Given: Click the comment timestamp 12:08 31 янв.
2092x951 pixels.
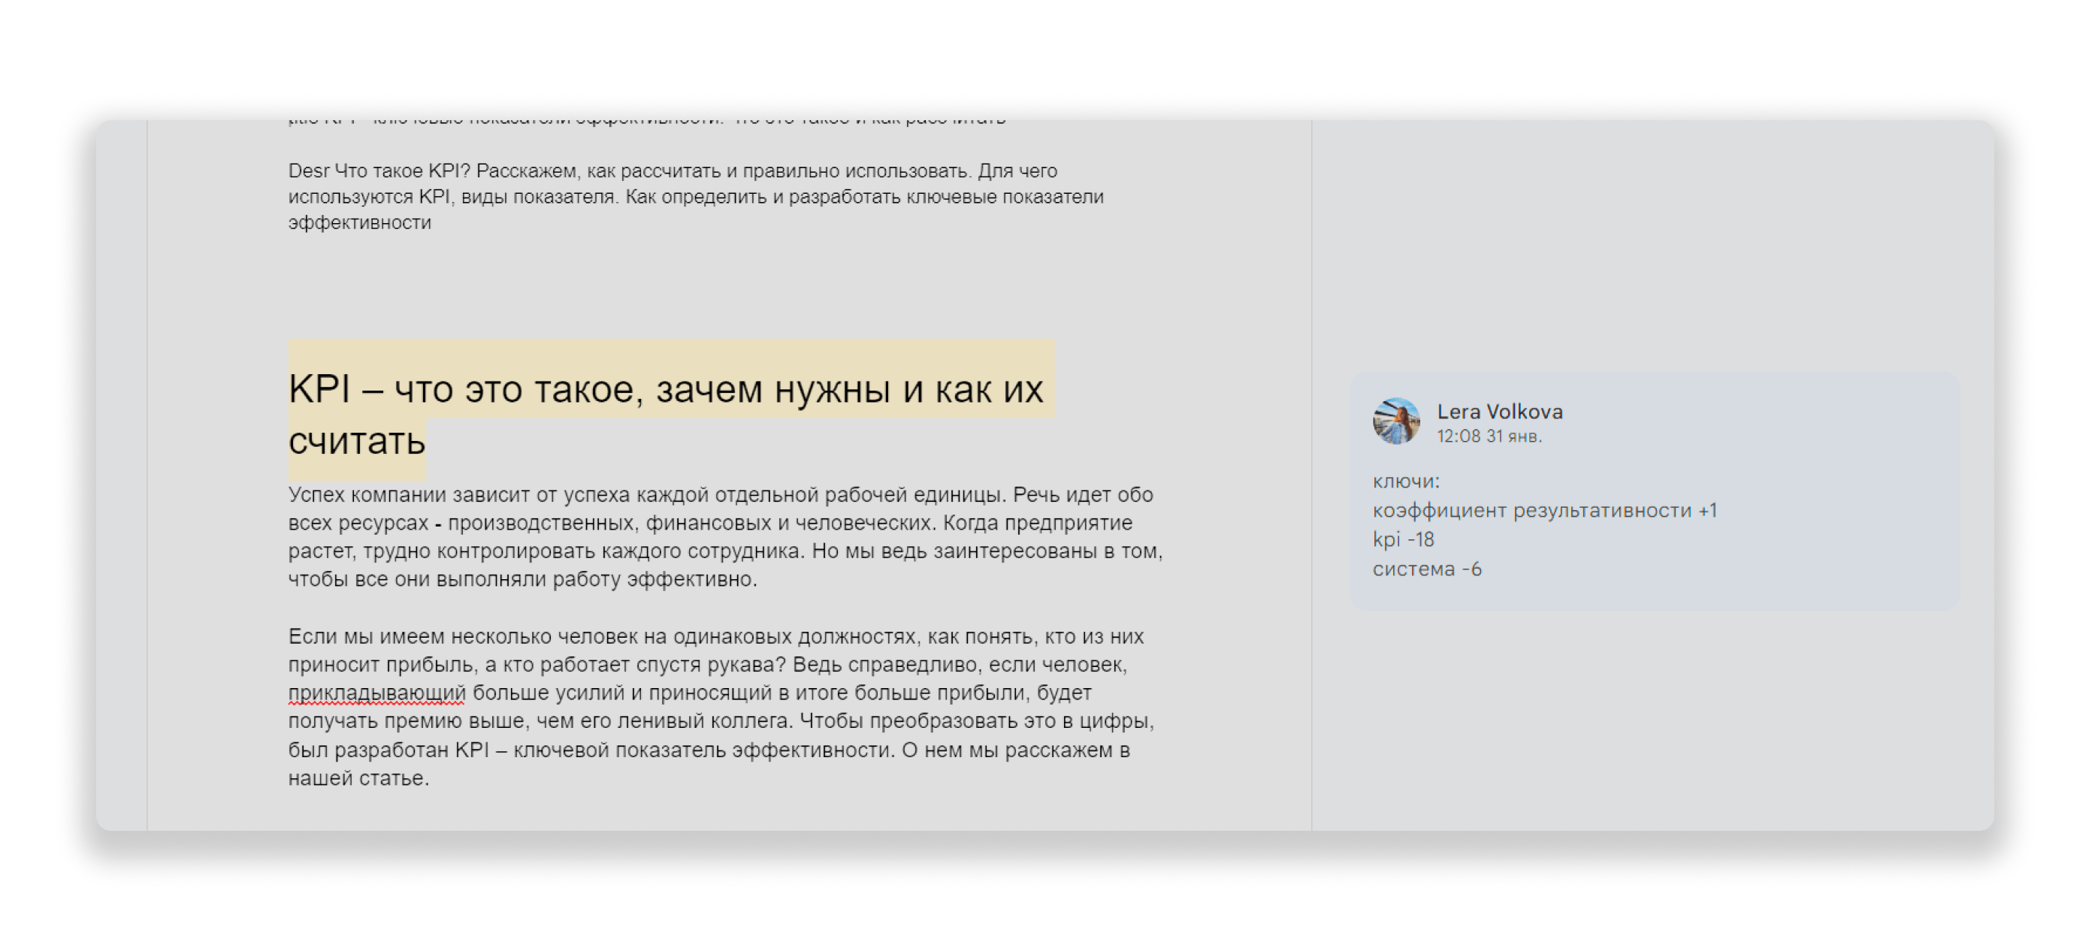Looking at the screenshot, I should click(1489, 436).
